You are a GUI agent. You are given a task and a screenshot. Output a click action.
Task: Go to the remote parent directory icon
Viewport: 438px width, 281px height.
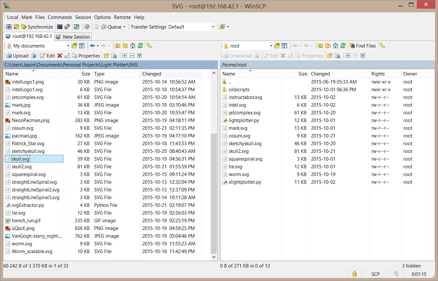coord(320,46)
